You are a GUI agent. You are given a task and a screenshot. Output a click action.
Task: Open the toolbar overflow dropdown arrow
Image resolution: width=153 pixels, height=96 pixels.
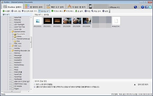[110, 11]
